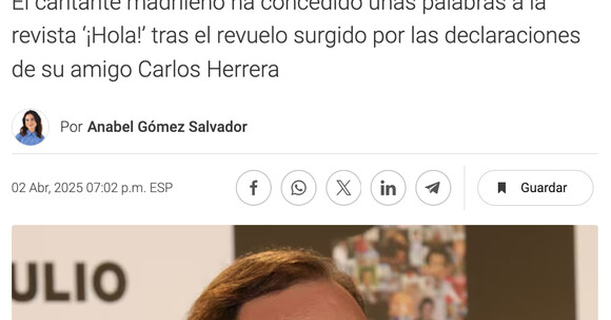The height and width of the screenshot is (320, 611).
Task: Share the article on LinkedIn
Action: [388, 188]
